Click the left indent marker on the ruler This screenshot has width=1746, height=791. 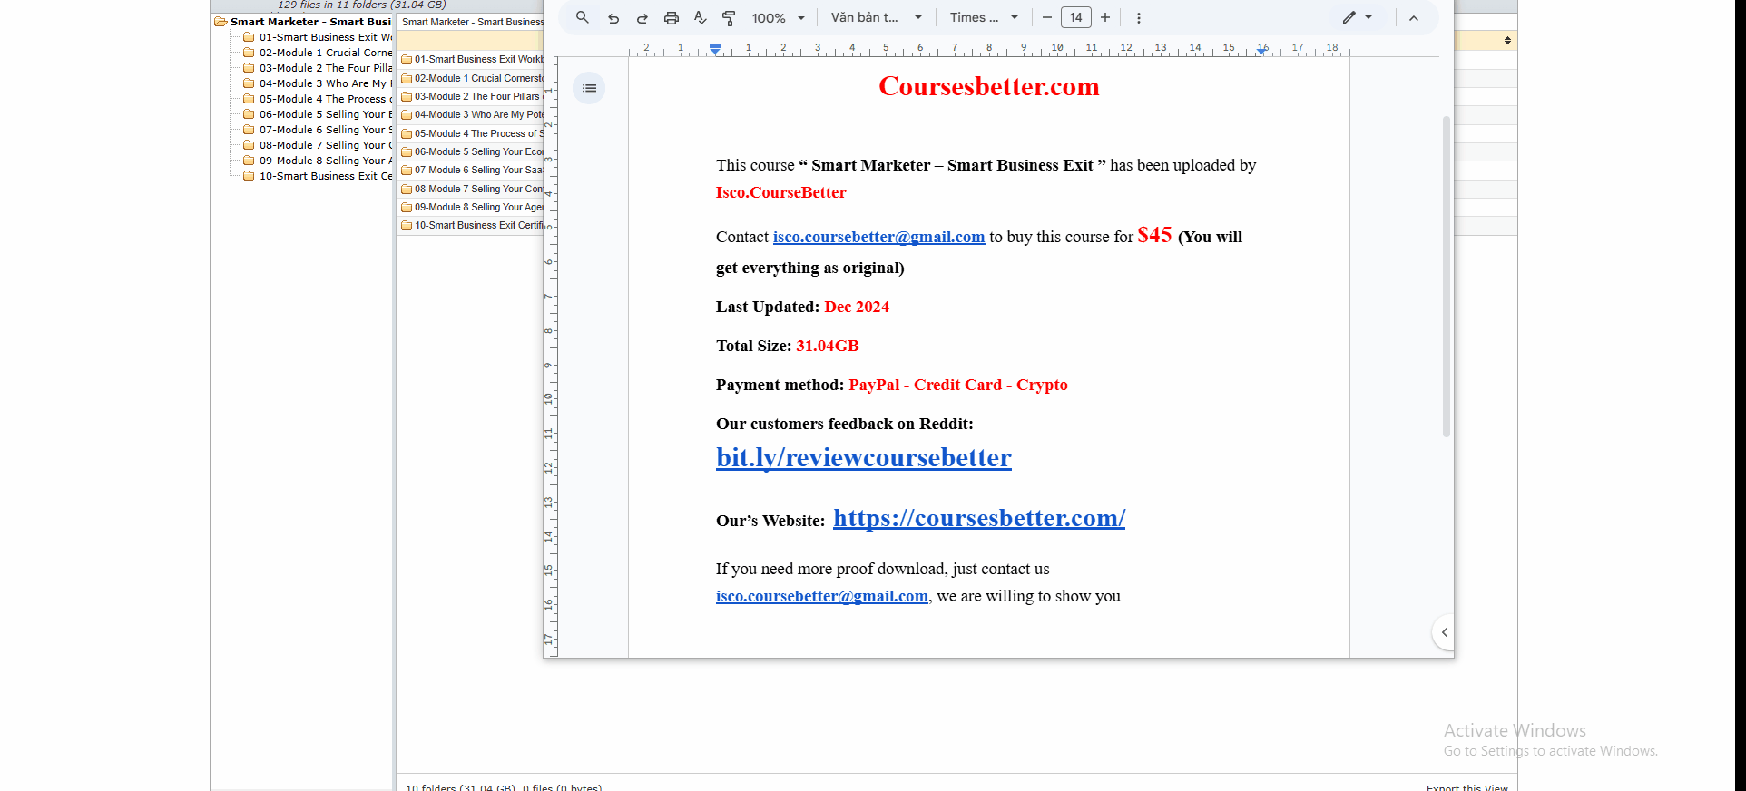715,49
